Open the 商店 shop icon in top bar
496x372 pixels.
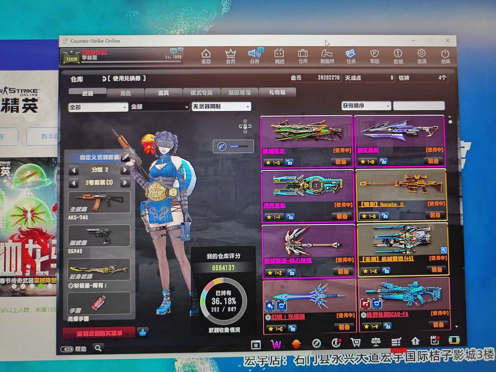click(279, 56)
